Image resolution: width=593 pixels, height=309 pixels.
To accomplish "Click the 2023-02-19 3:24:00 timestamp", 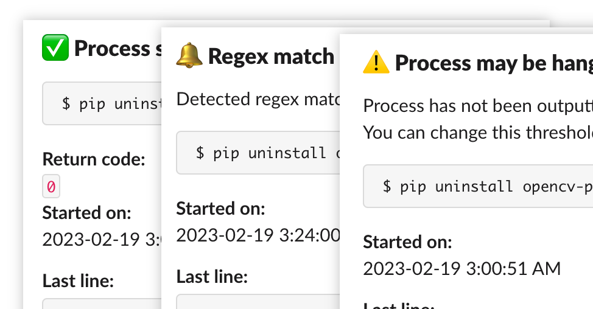I will [x=258, y=235].
